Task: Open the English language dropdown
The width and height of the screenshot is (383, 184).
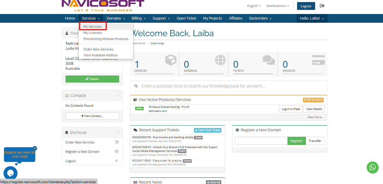Action: pyautogui.click(x=254, y=6)
